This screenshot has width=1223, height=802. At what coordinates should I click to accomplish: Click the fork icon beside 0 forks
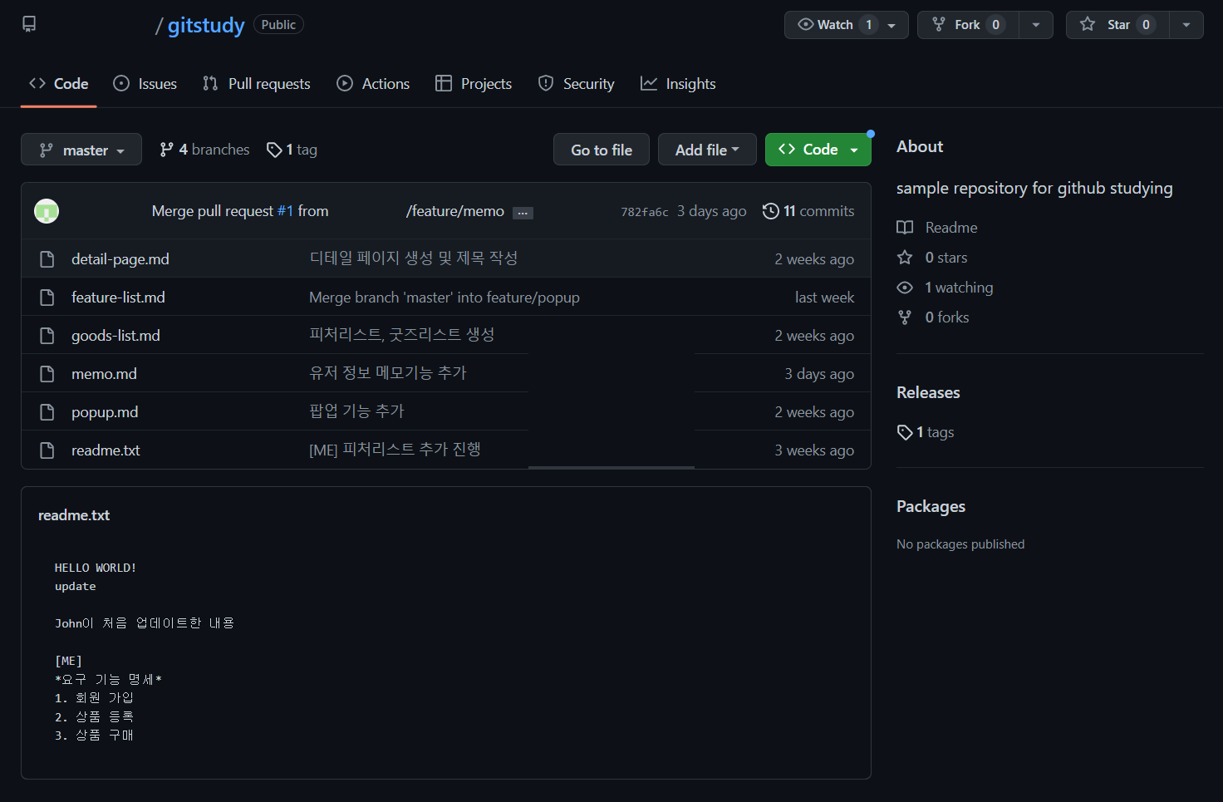pos(905,317)
